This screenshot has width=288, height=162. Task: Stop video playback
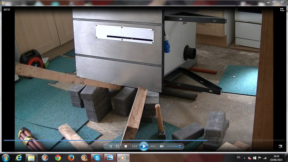(126, 146)
